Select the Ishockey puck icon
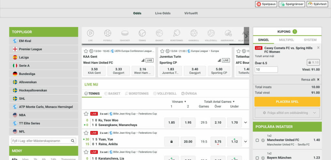Viewport: 331px width, 160px height. click(x=125, y=33)
